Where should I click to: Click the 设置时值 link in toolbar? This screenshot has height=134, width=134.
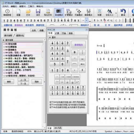coord(8,25)
